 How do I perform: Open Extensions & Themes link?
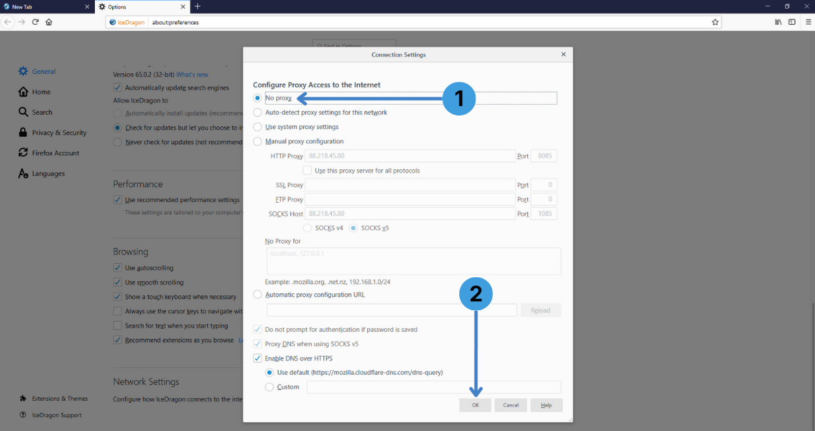coord(54,398)
